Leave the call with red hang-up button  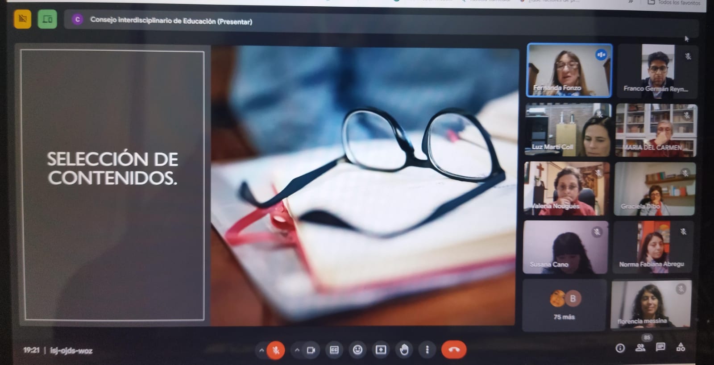[454, 350]
